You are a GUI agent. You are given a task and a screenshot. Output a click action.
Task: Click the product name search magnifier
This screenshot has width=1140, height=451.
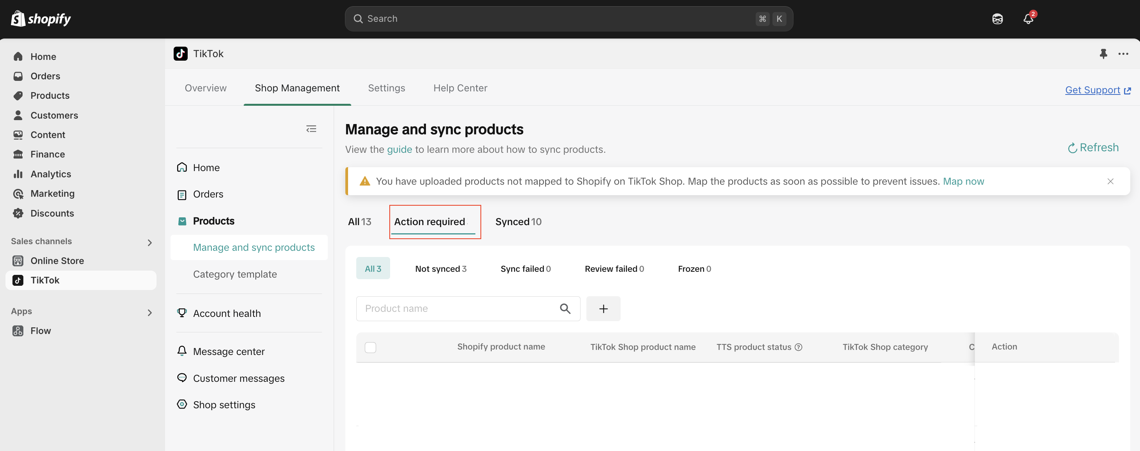tap(565, 308)
